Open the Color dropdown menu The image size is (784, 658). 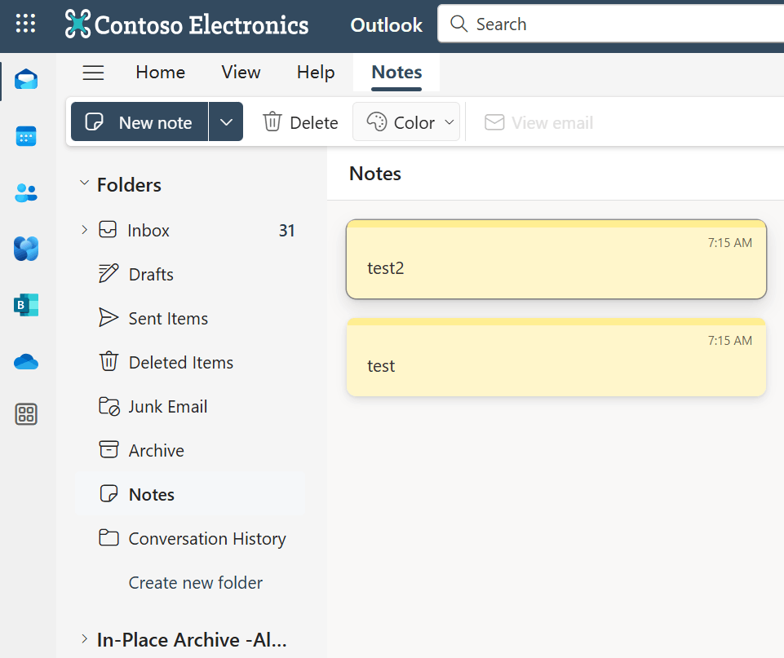click(x=406, y=122)
